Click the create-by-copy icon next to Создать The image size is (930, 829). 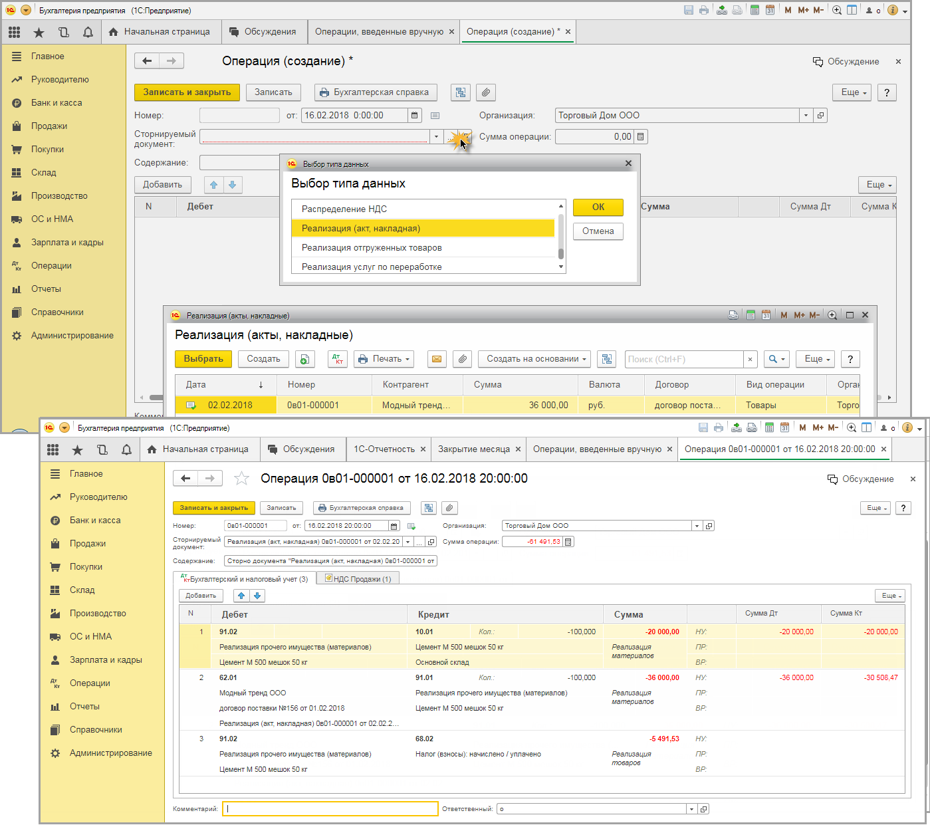[304, 359]
